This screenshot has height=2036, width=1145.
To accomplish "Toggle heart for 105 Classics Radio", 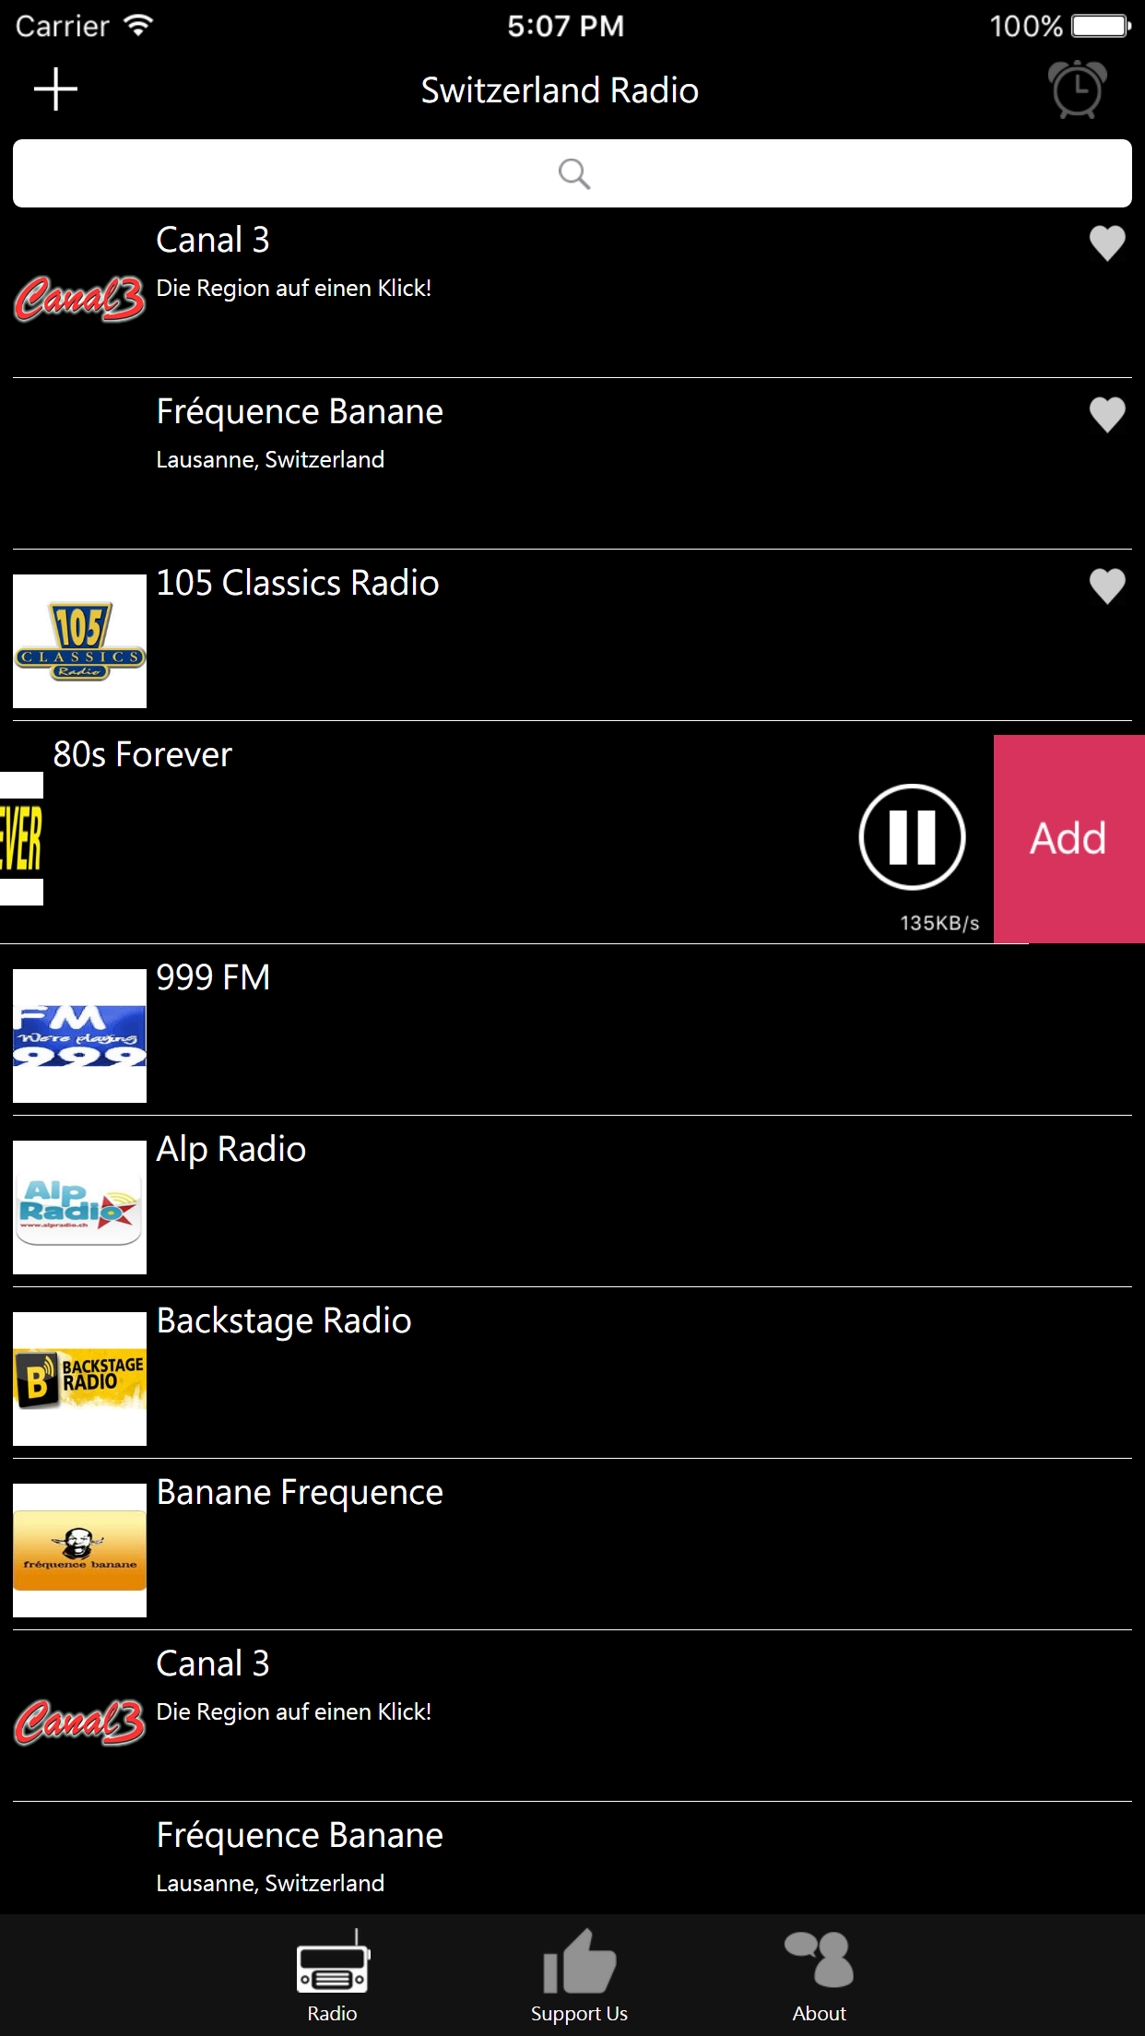I will [1107, 586].
